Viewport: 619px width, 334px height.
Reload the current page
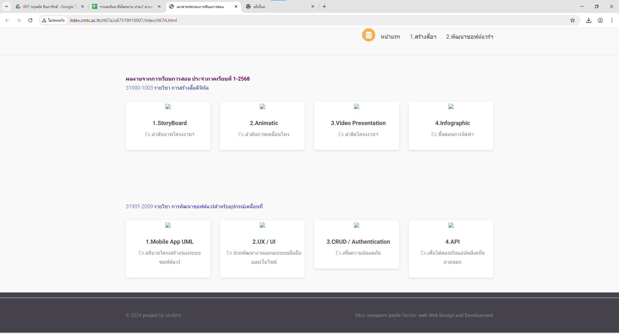click(x=30, y=20)
